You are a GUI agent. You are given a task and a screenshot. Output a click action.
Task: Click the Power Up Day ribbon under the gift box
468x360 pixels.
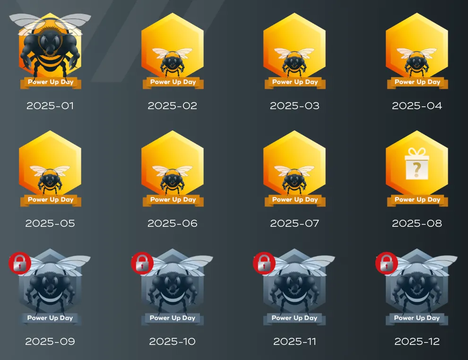(417, 200)
